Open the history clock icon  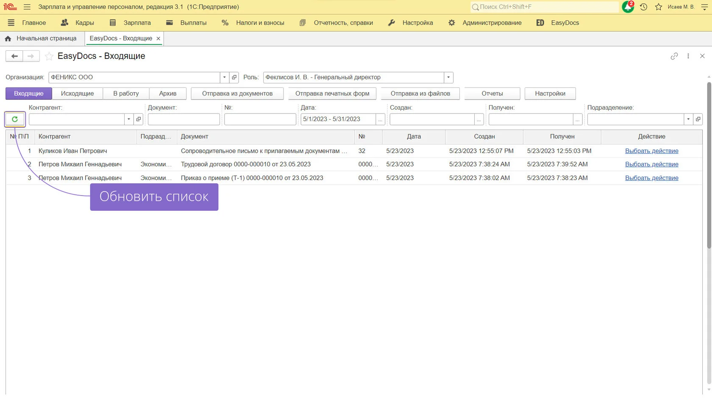pyautogui.click(x=643, y=7)
